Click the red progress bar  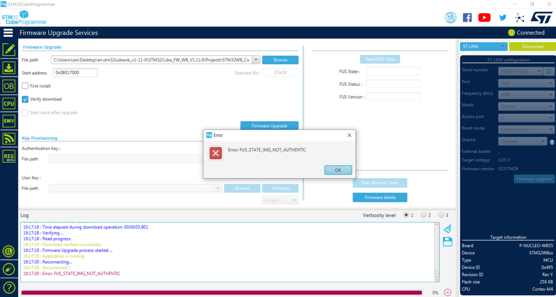point(222,293)
